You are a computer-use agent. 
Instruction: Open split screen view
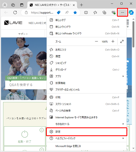click(86, 13)
